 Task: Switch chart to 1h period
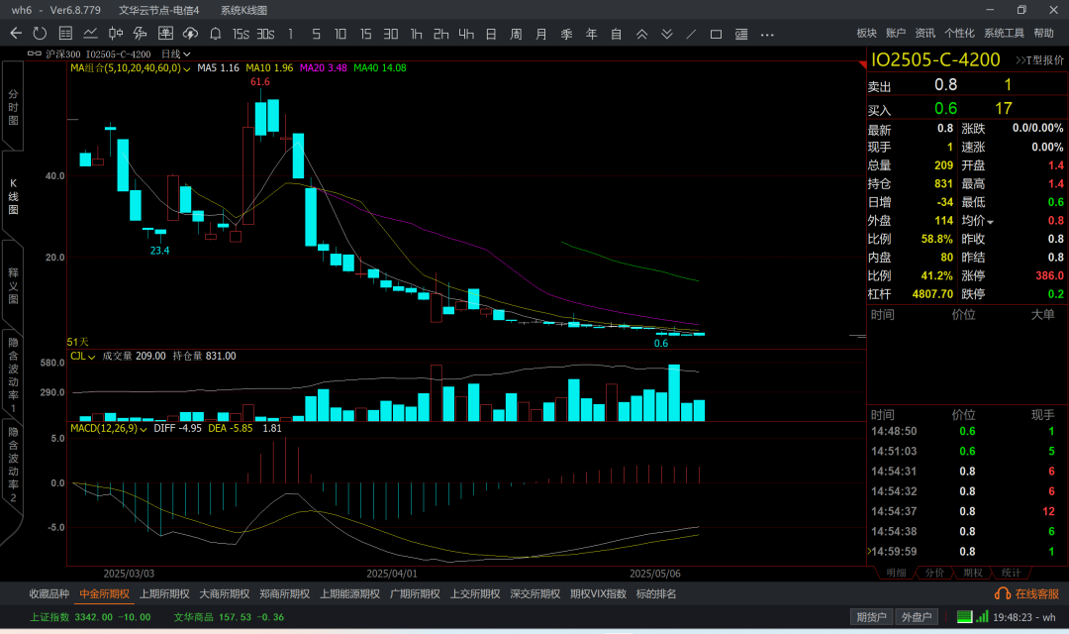pos(416,34)
